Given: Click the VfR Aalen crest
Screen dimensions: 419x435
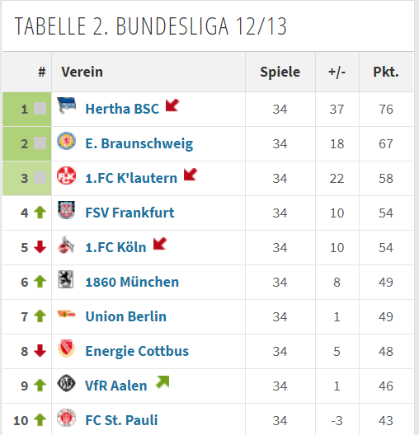Looking at the screenshot, I should pos(66,383).
